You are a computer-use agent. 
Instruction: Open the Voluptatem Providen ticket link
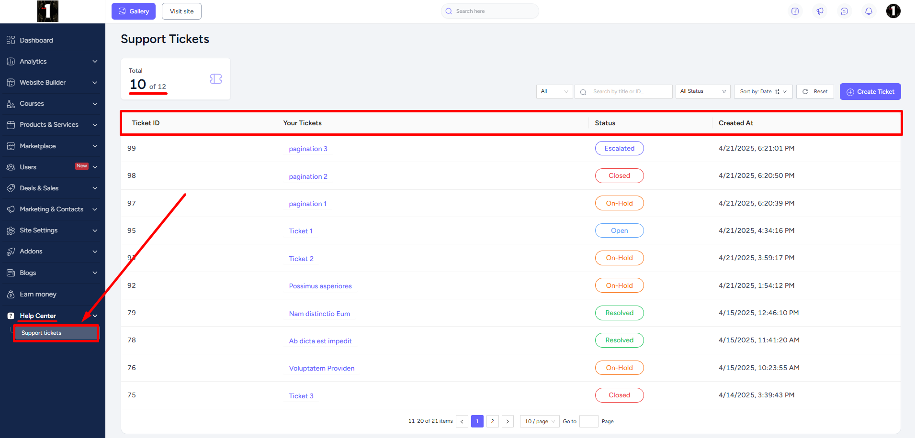coord(322,368)
